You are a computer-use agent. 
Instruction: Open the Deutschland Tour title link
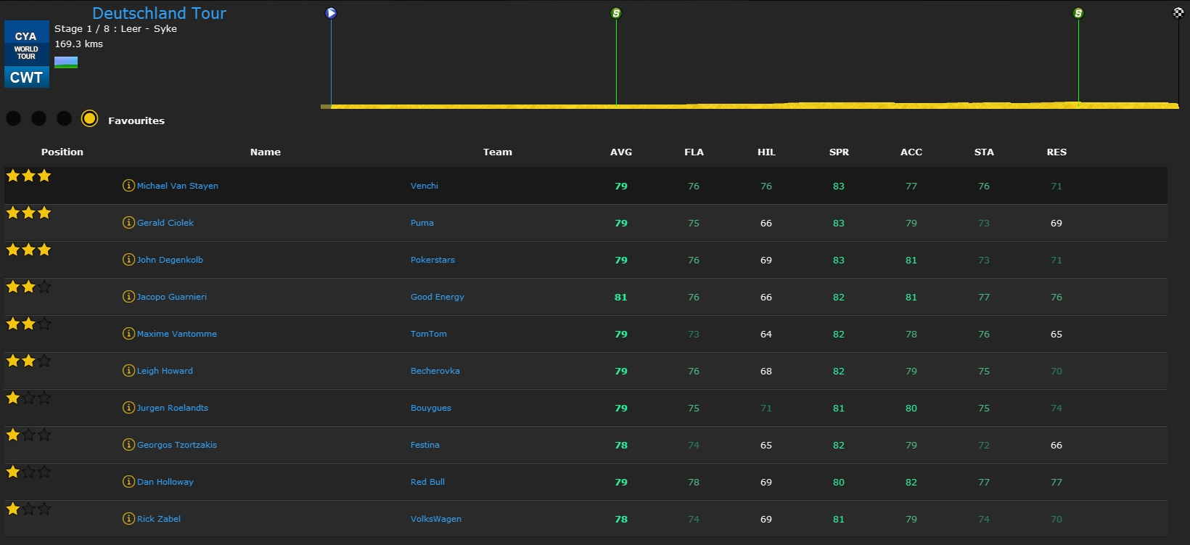click(160, 13)
